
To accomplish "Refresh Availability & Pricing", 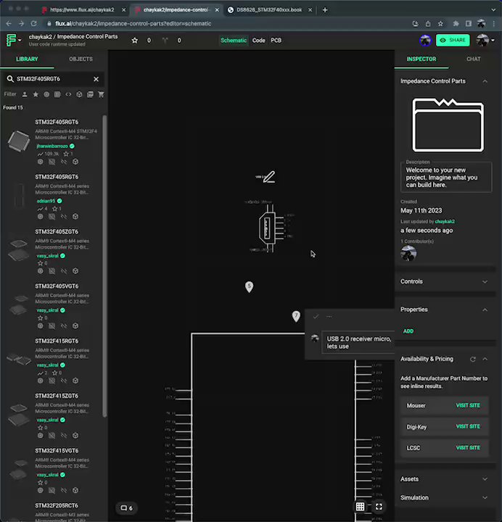I will [473, 359].
